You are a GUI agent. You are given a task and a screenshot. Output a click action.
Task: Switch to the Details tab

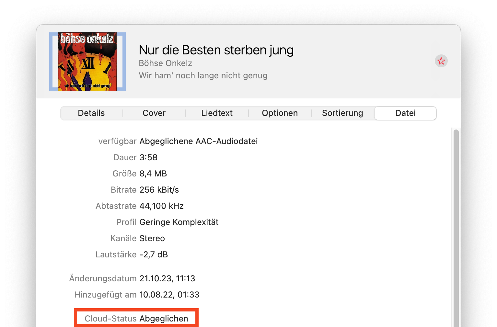point(91,113)
